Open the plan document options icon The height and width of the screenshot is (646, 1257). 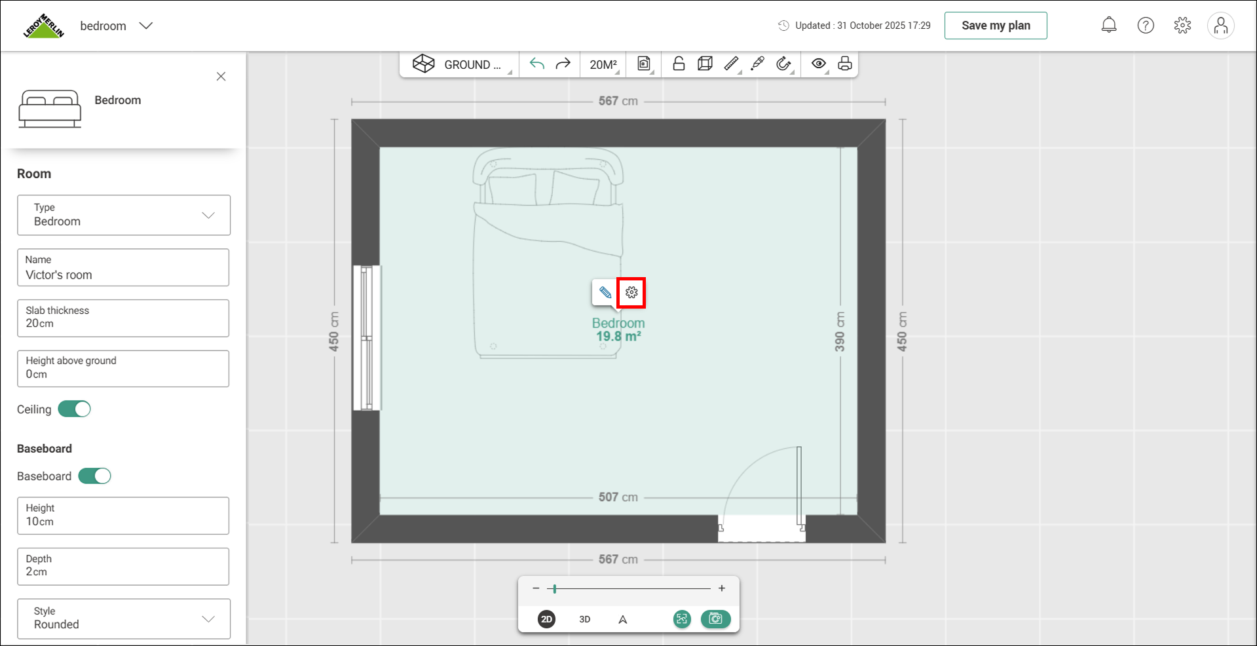point(644,64)
